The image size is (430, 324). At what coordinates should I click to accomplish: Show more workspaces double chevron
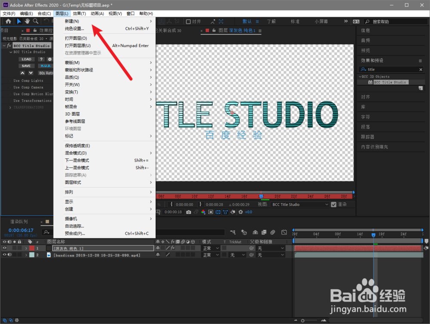click(x=346, y=21)
